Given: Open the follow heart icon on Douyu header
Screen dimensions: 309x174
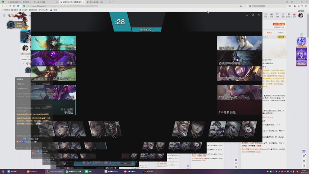Looking at the screenshot, I should [x=266, y=15].
